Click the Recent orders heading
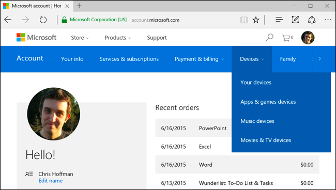336x190 pixels. coord(177,107)
